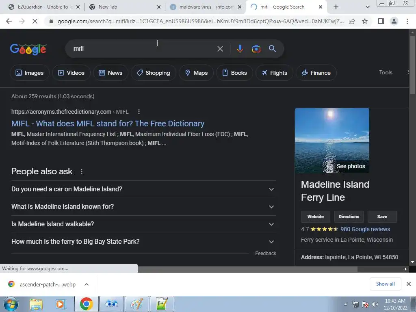
Task: Filter results by Shopping
Action: pyautogui.click(x=153, y=73)
